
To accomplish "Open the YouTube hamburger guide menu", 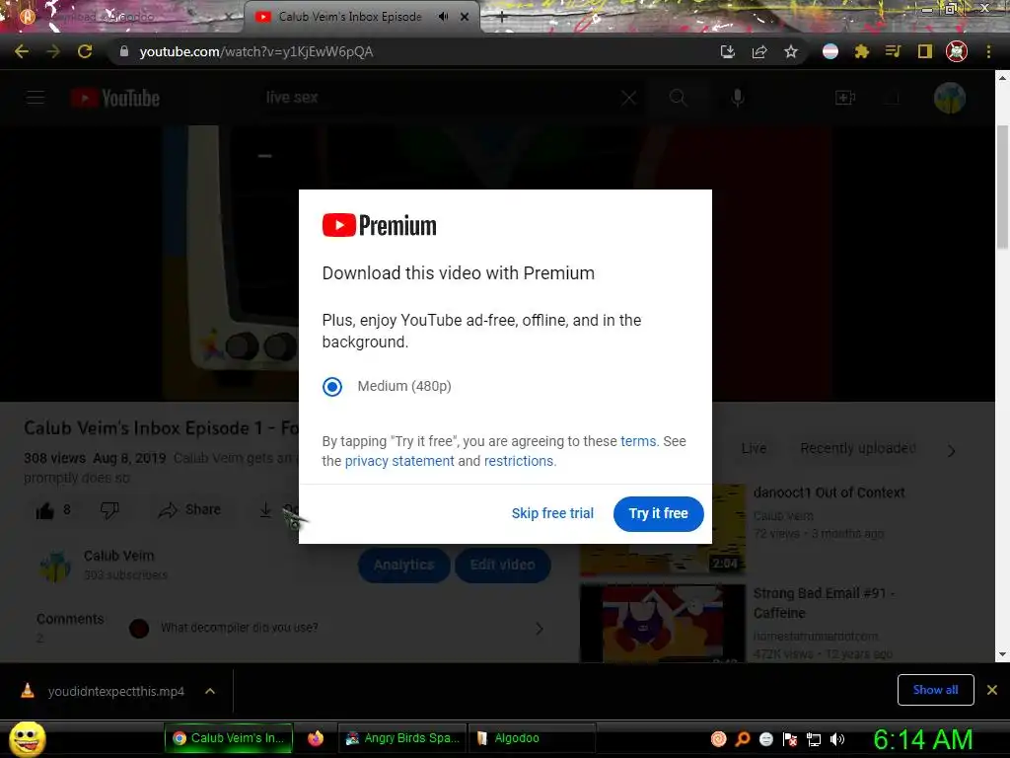I will (36, 98).
